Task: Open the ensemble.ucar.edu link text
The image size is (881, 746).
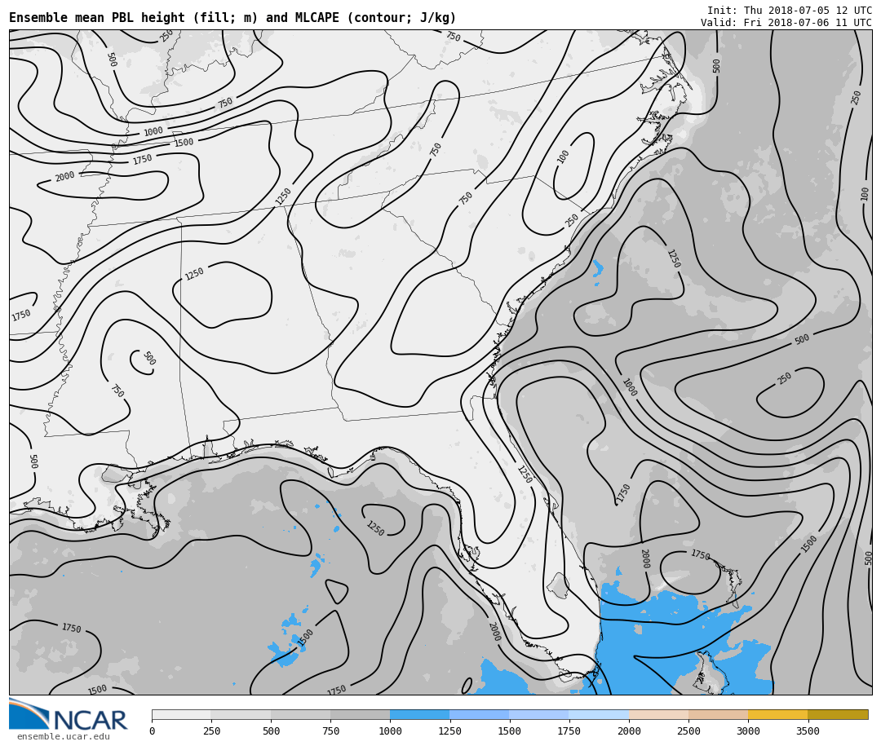Action: click(x=63, y=736)
